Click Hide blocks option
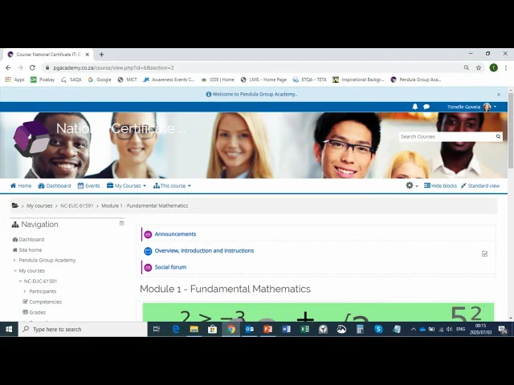The height and width of the screenshot is (385, 514). tap(440, 185)
